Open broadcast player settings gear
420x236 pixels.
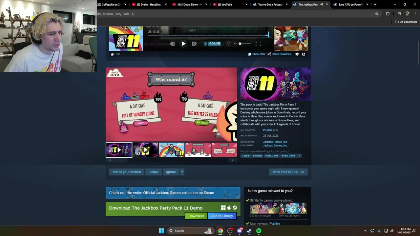228,44
